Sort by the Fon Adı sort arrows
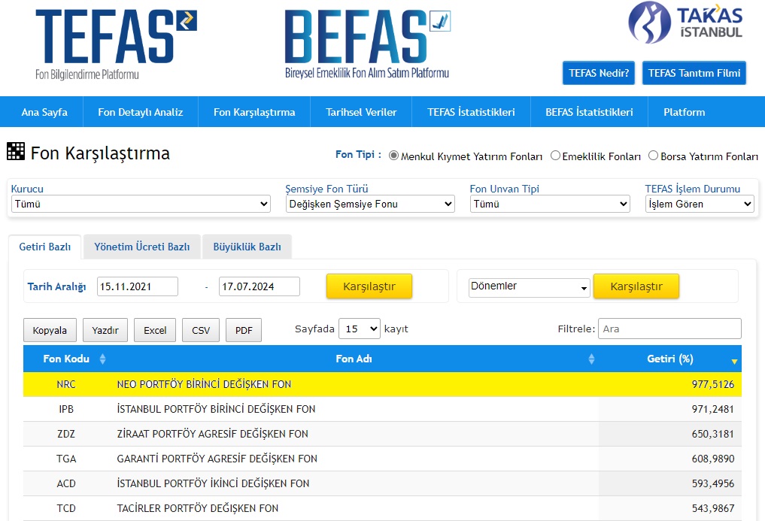Screen dimensions: 765x521 click(x=591, y=359)
